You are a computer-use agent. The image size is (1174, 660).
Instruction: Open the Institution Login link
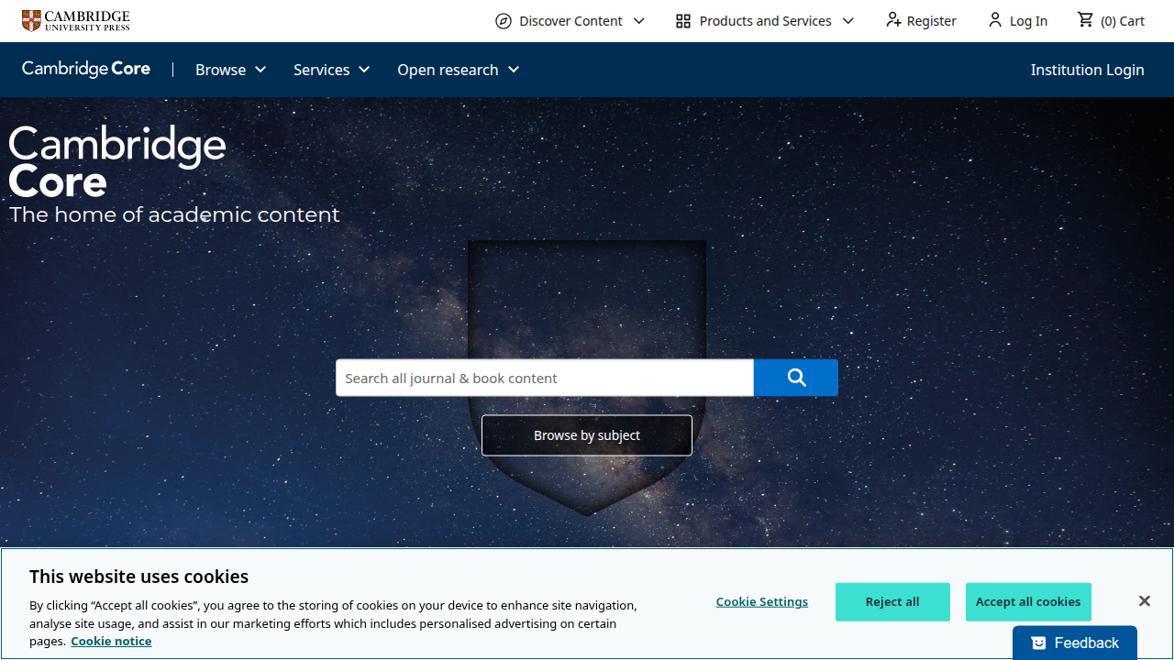tap(1087, 70)
